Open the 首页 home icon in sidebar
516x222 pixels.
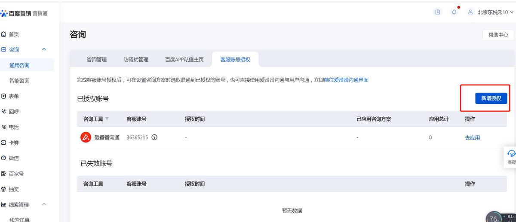(x=3, y=34)
